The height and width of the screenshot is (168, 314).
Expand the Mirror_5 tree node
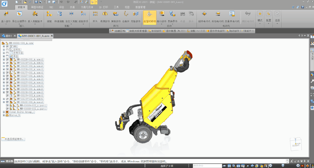point(4,115)
